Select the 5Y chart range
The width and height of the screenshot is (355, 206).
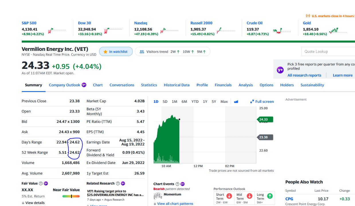(x=214, y=101)
